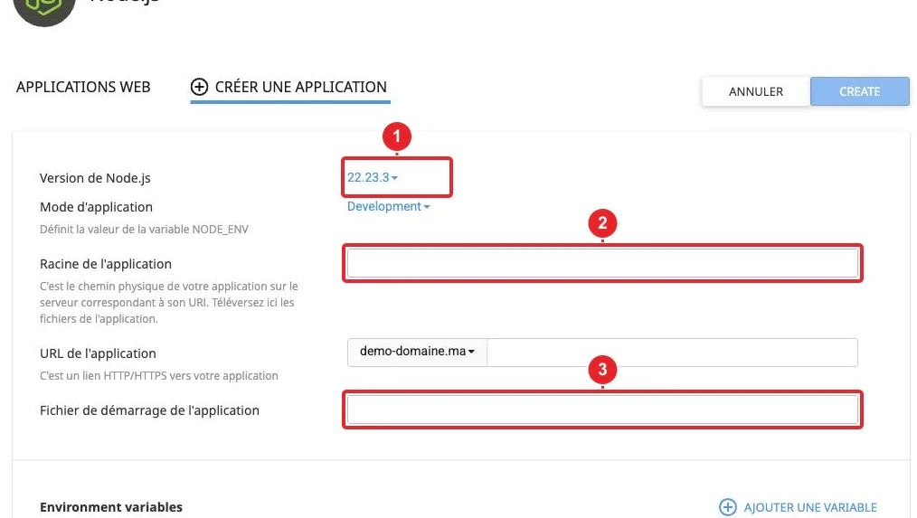Image resolution: width=917 pixels, height=518 pixels.
Task: Click the text 'C'est un lien HTTP/HTTPS vers votre application'
Action: pyautogui.click(x=159, y=376)
